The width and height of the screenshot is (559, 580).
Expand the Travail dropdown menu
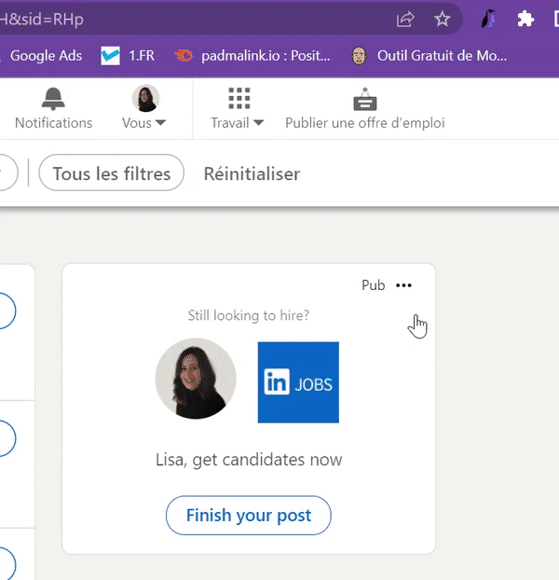(x=237, y=123)
